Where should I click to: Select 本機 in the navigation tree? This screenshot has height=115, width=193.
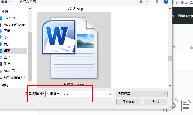5,11
